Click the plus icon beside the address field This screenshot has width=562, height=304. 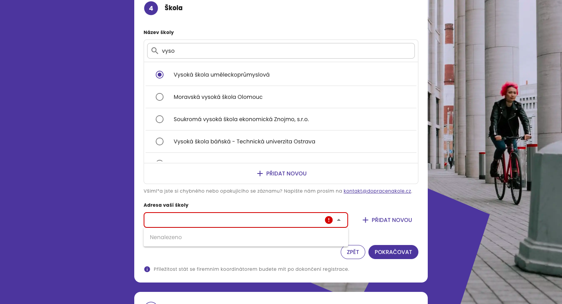pyautogui.click(x=365, y=220)
